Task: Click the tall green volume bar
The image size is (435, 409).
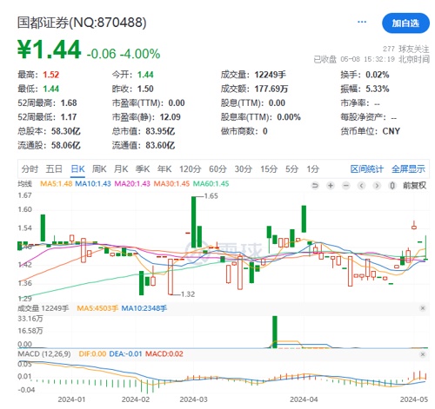Action: 275,332
